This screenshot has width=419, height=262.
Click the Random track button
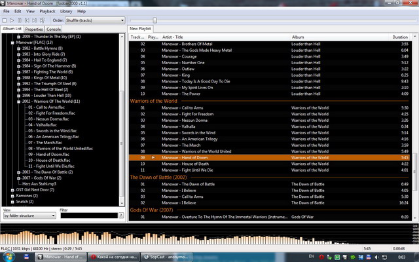[42, 20]
